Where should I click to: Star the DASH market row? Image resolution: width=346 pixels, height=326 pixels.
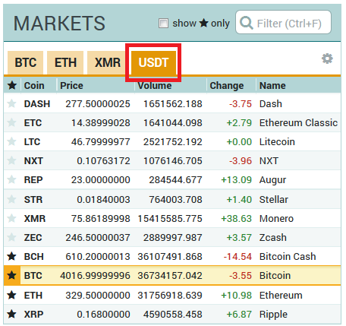pos(11,103)
